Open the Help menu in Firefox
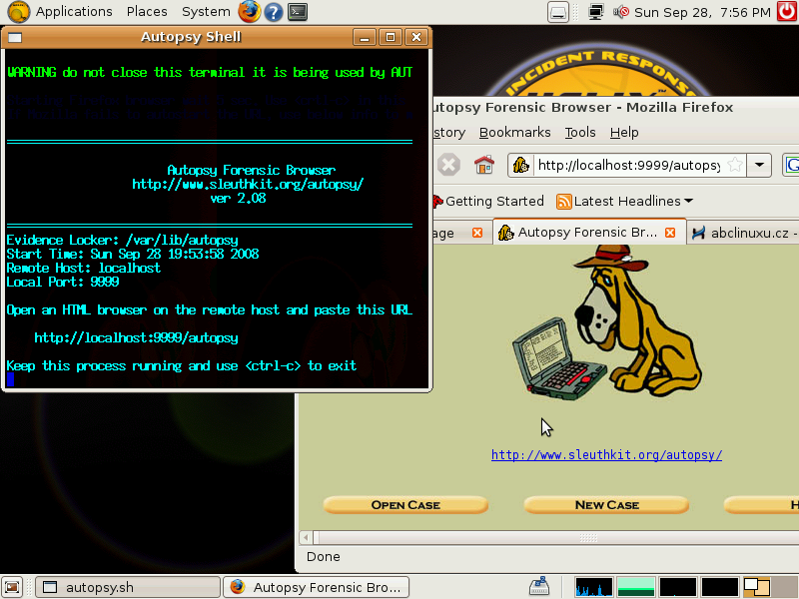The height and width of the screenshot is (599, 799). point(624,133)
